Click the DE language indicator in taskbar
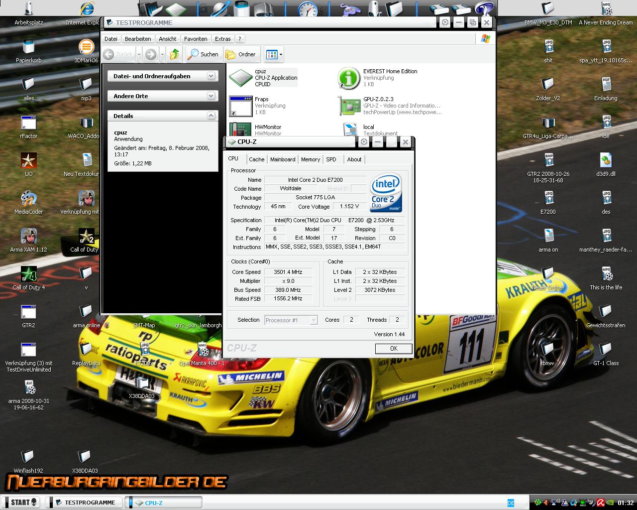 (x=511, y=503)
